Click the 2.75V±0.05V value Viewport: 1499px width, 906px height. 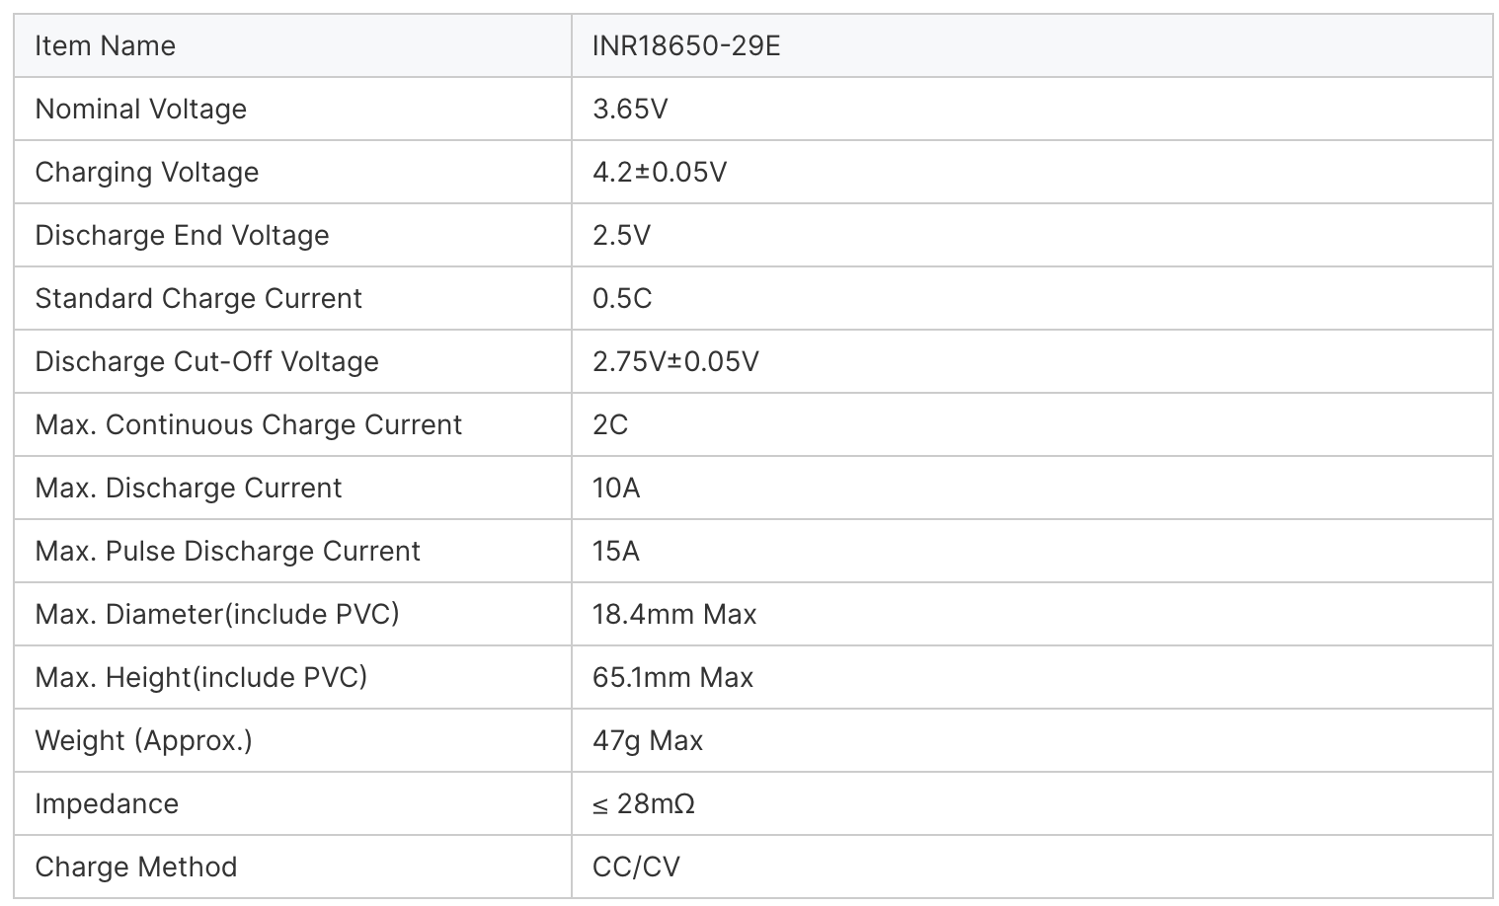(x=675, y=361)
